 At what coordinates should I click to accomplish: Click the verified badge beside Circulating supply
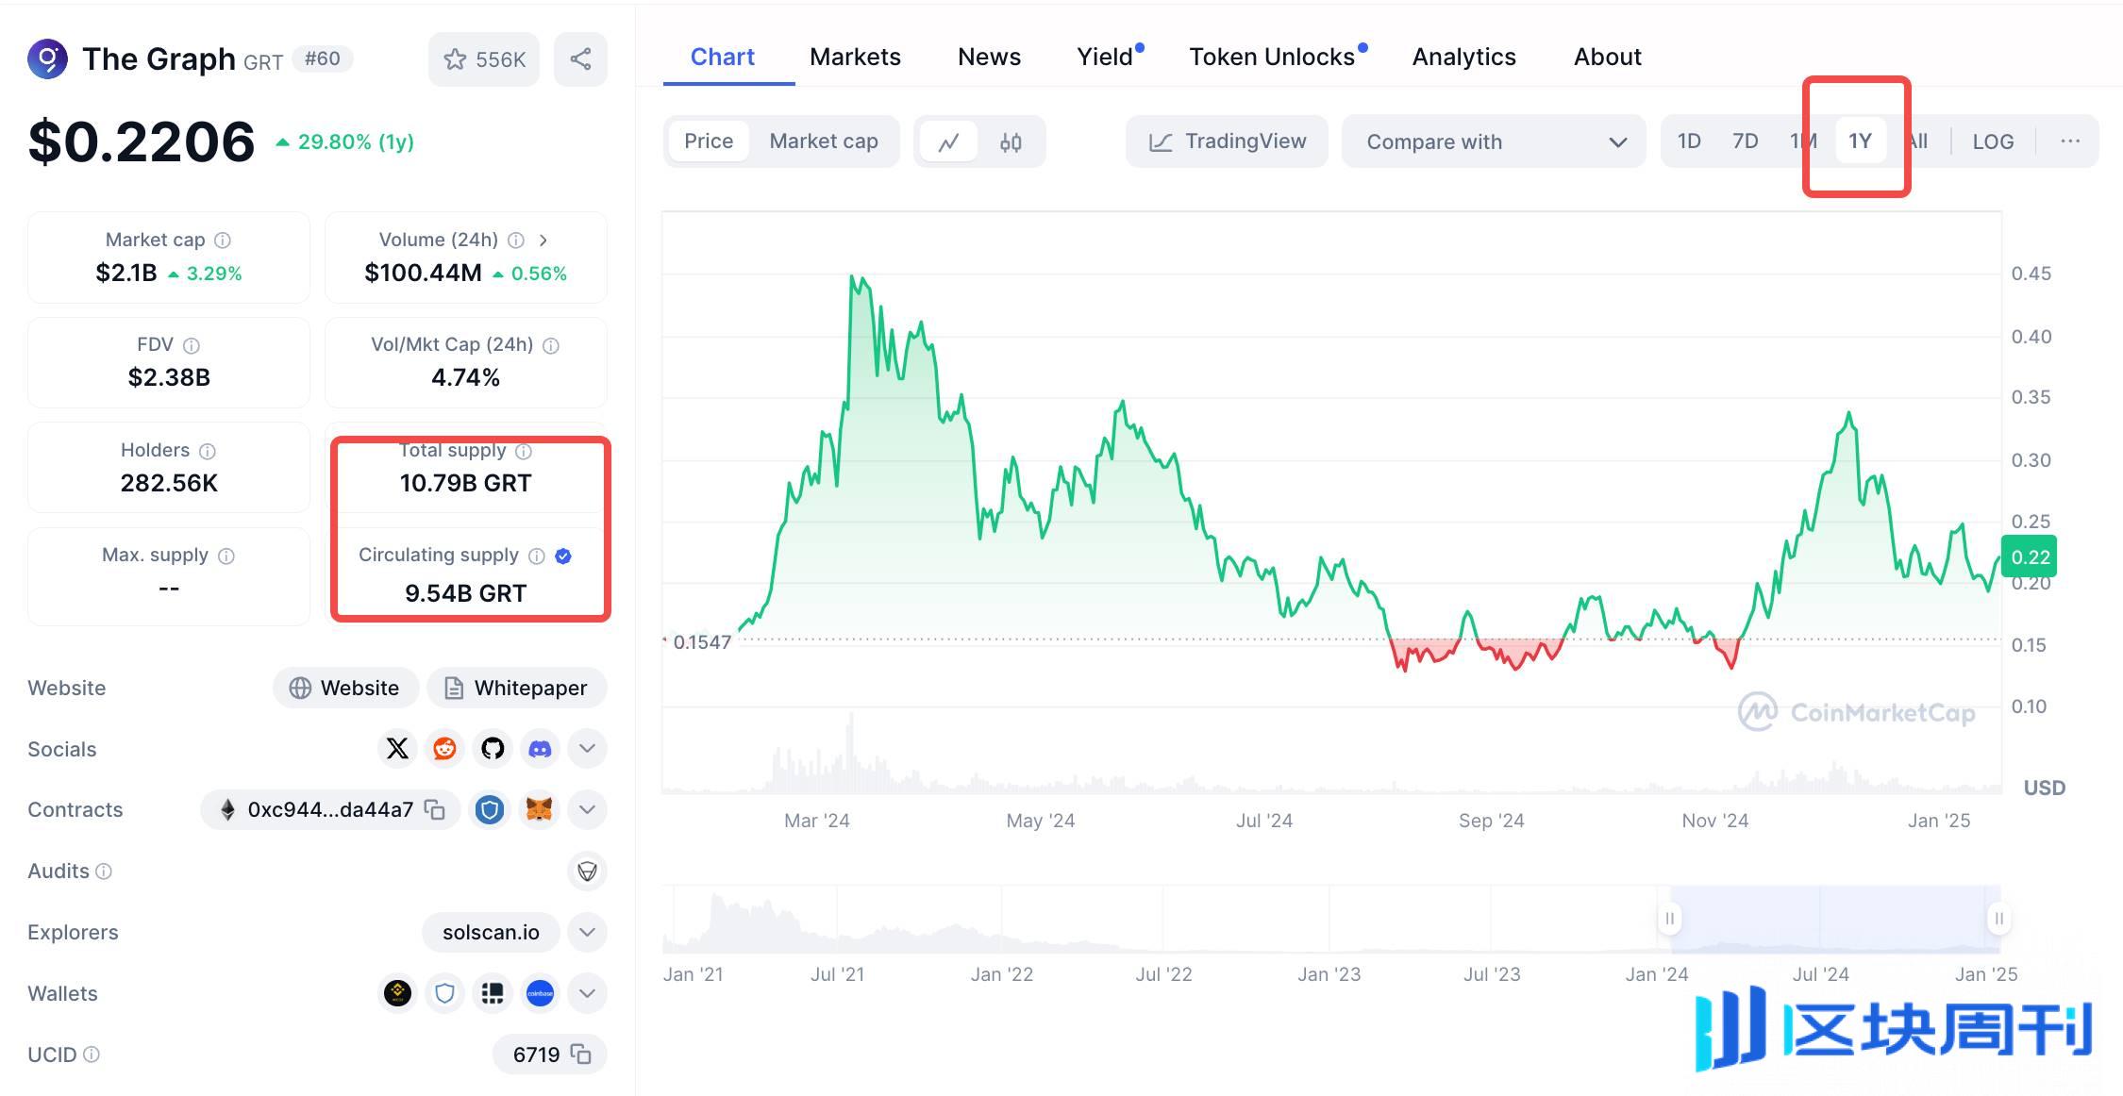pyautogui.click(x=563, y=556)
